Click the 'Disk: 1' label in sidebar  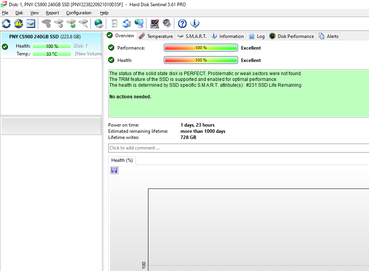[x=80, y=46]
